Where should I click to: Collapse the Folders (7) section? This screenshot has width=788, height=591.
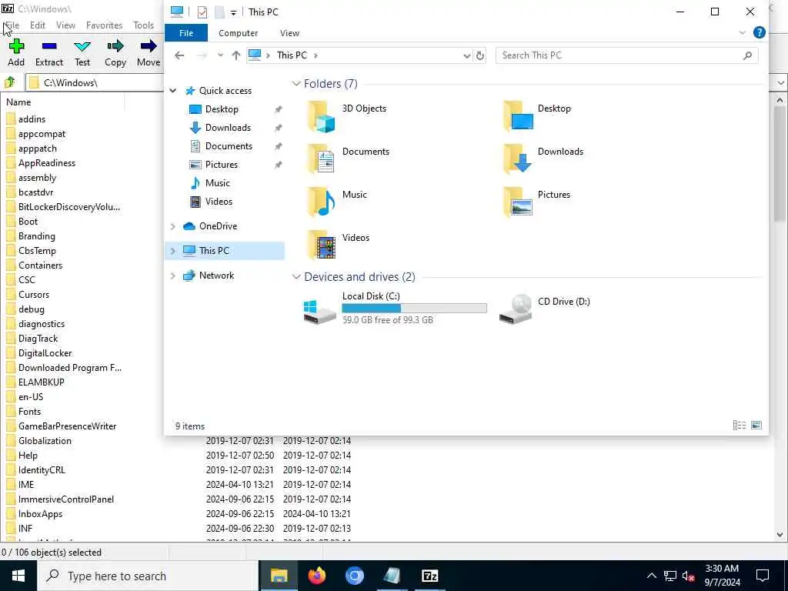(x=296, y=83)
